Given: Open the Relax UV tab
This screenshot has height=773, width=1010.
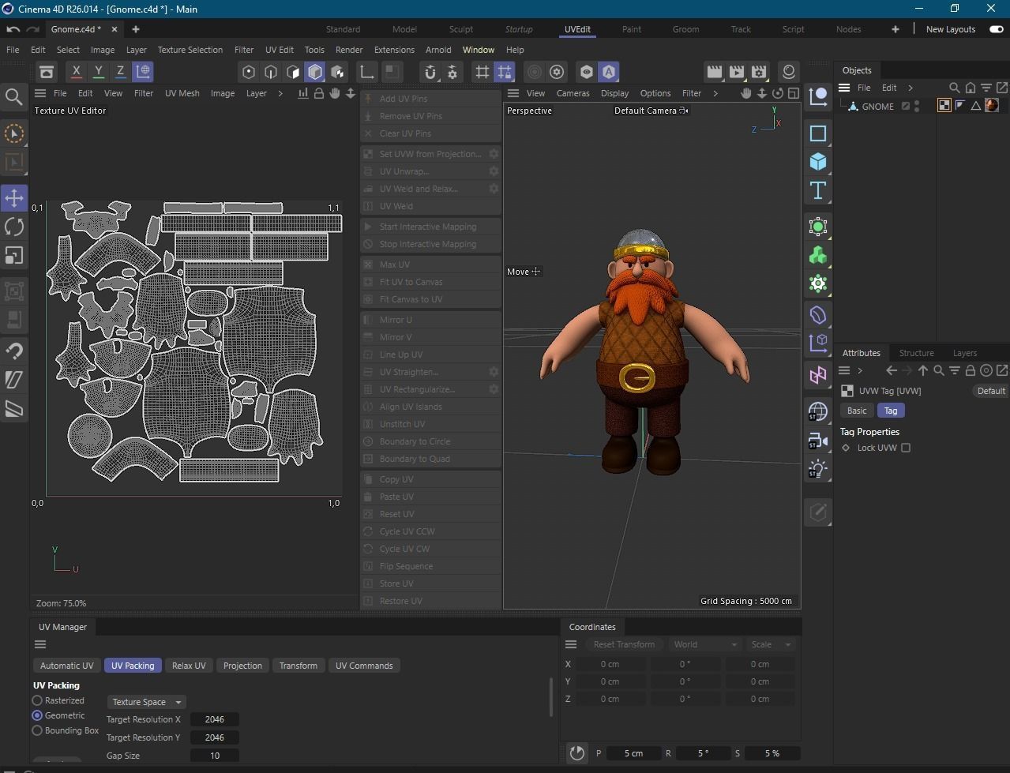Looking at the screenshot, I should click(189, 666).
